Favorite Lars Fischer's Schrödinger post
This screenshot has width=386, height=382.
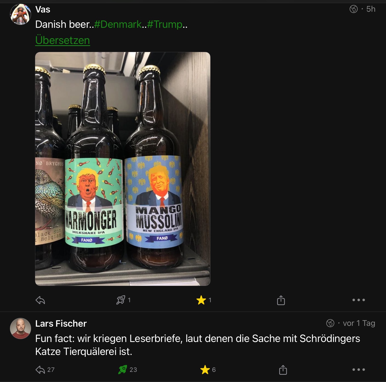click(x=205, y=370)
